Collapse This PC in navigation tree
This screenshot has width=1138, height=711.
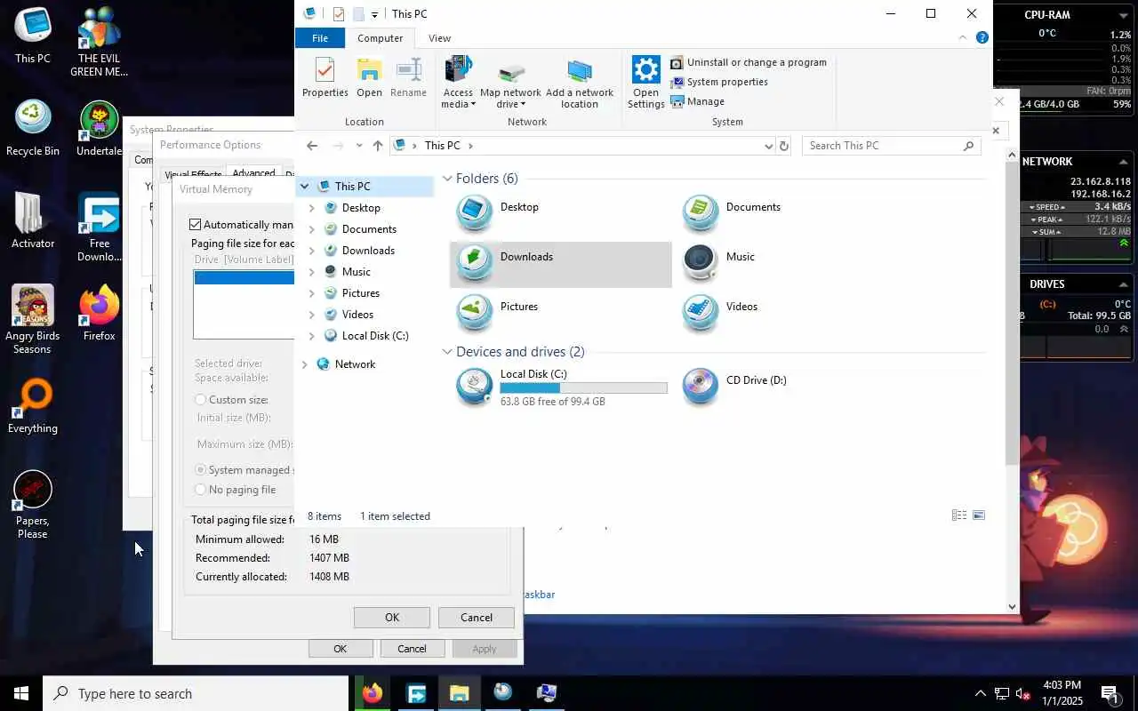pyautogui.click(x=305, y=187)
